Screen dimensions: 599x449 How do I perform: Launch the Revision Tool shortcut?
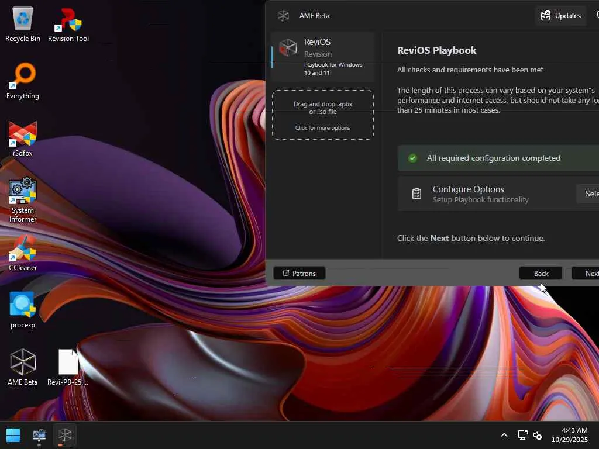[68, 25]
